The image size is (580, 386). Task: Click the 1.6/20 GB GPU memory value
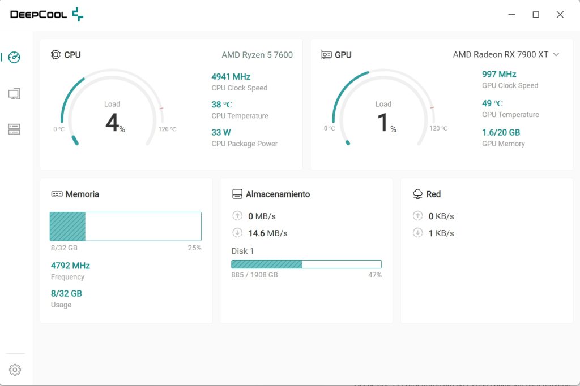pyautogui.click(x=501, y=132)
